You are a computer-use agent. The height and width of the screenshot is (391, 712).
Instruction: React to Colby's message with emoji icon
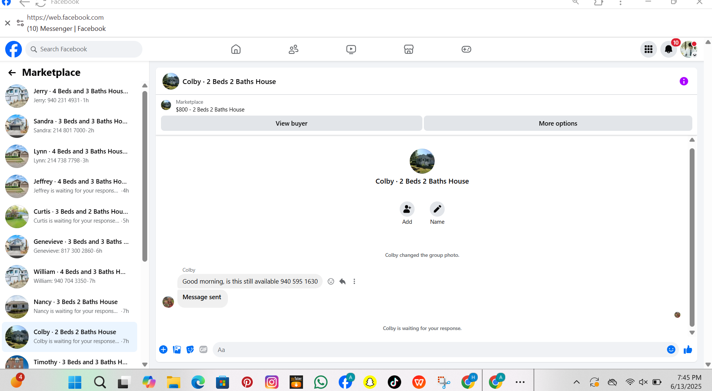pos(331,281)
